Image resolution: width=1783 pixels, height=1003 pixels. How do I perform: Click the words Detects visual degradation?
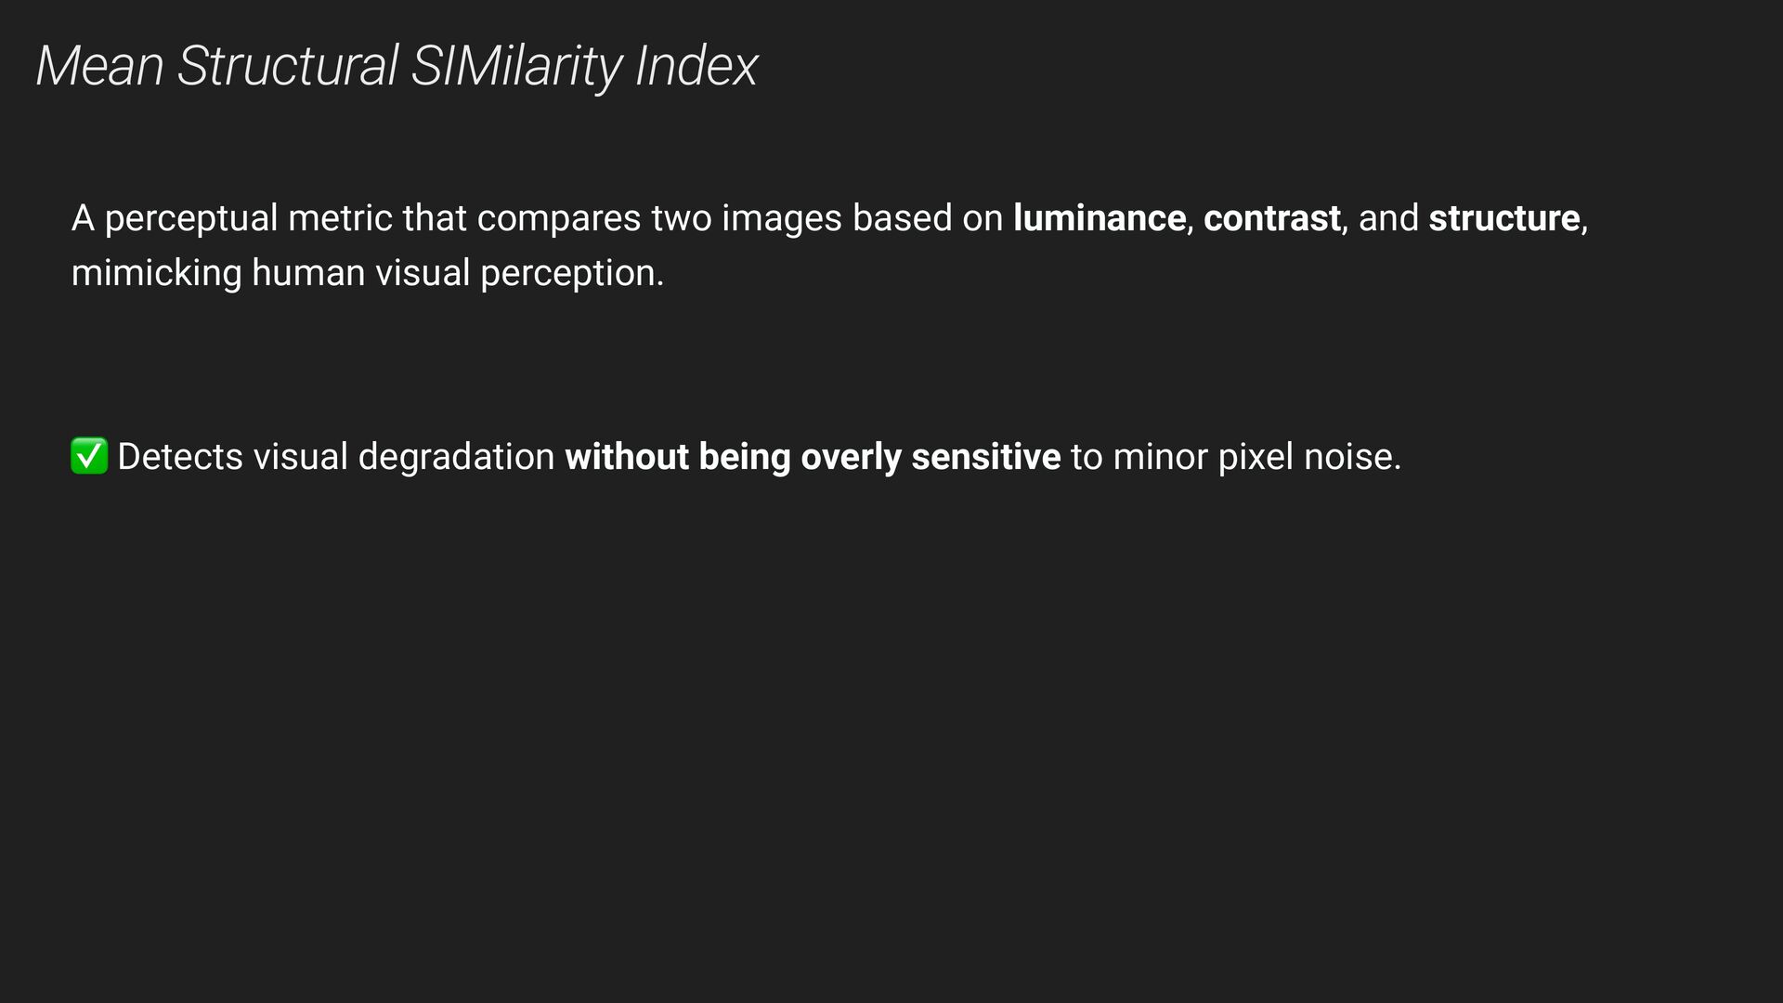(336, 457)
